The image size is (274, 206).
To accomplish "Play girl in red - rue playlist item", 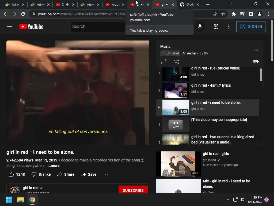I will click(207, 73).
